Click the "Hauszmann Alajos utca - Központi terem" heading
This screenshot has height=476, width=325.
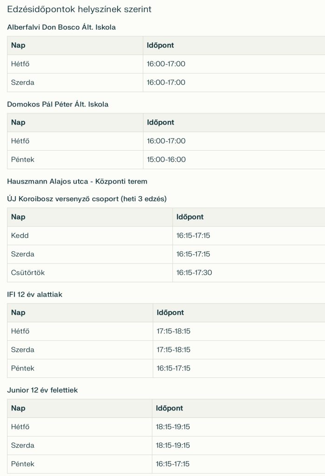point(77,181)
